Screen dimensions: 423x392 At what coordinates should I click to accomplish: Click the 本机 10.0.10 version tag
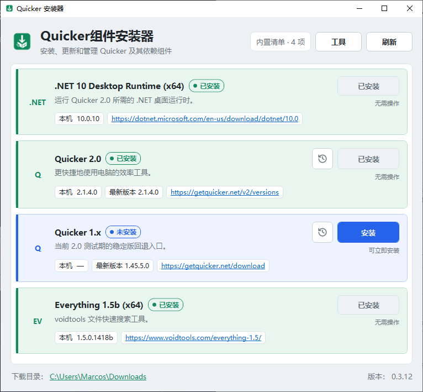pyautogui.click(x=80, y=119)
